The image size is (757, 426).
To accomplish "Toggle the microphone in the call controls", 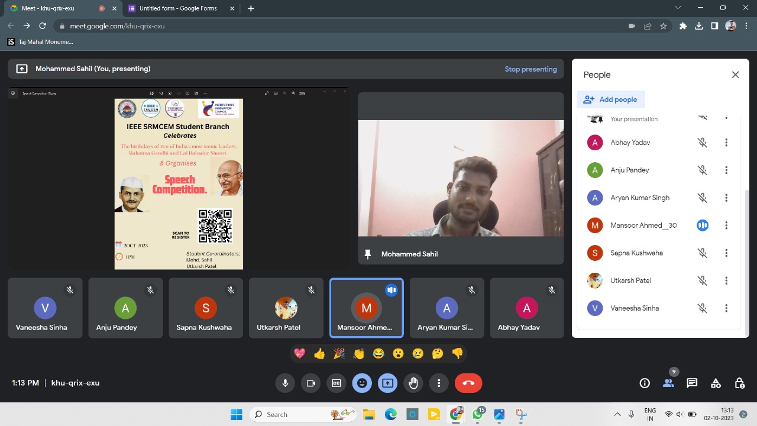I will point(285,383).
